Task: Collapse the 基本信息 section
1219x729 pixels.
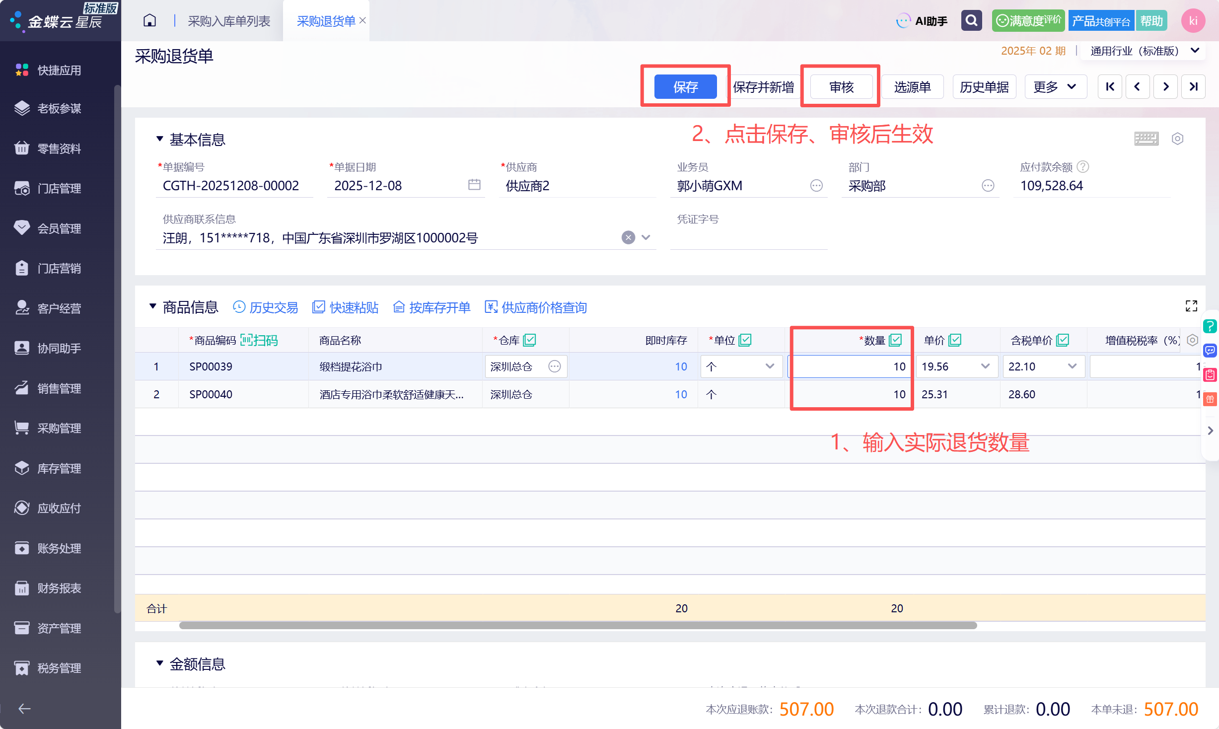Action: coord(159,139)
